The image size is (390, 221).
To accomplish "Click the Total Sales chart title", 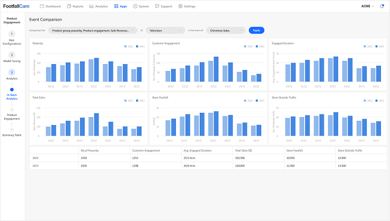I will pyautogui.click(x=39, y=98).
